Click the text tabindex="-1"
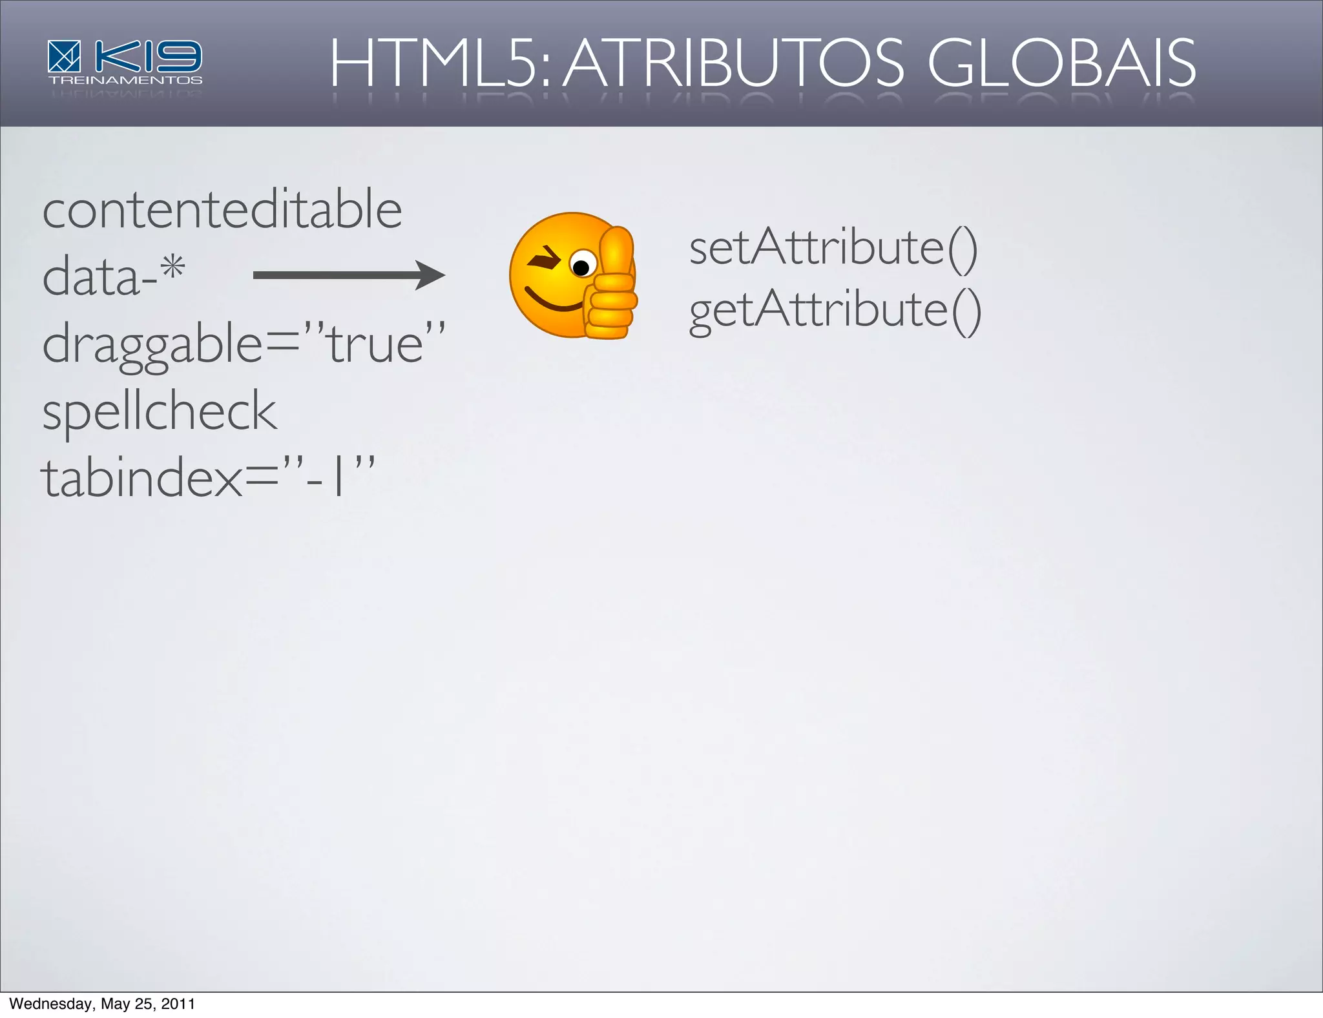The image size is (1323, 1018). (x=207, y=477)
